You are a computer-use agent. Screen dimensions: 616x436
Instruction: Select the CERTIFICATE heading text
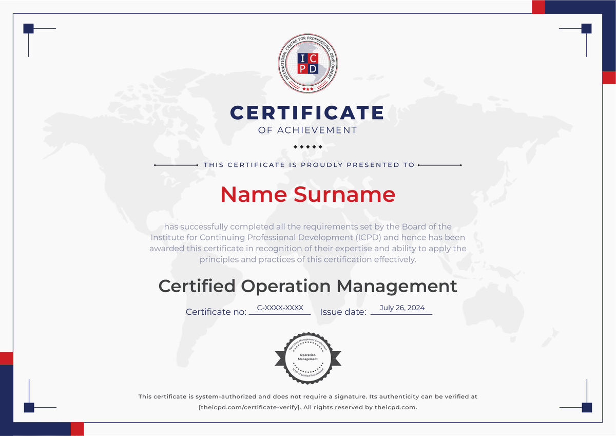point(307,112)
